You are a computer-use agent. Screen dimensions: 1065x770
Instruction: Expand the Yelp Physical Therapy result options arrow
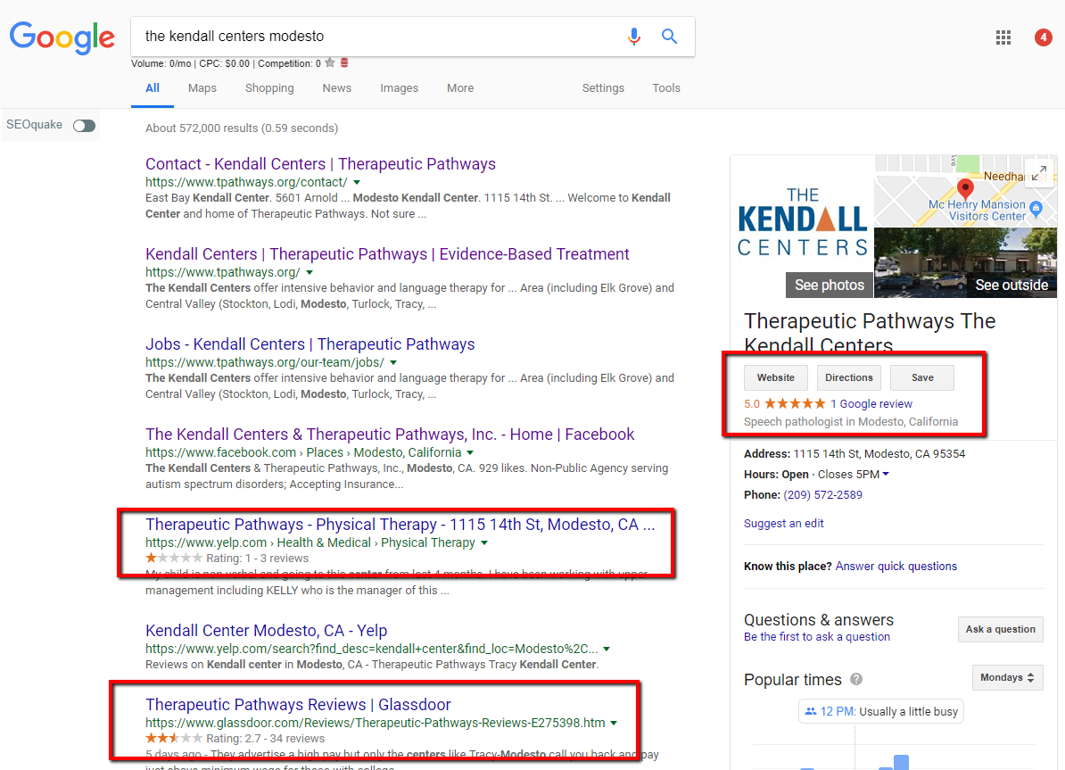point(484,543)
